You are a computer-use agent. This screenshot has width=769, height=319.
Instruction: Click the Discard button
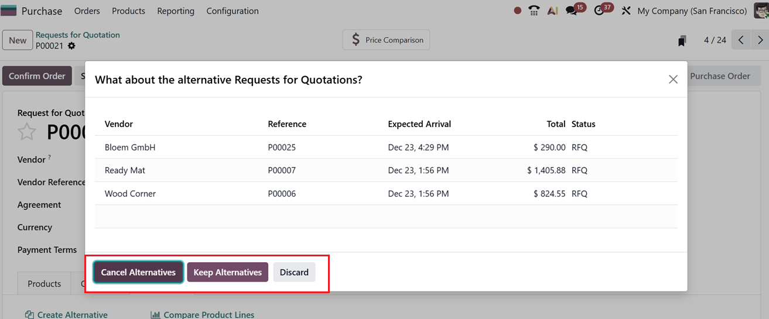(x=294, y=272)
